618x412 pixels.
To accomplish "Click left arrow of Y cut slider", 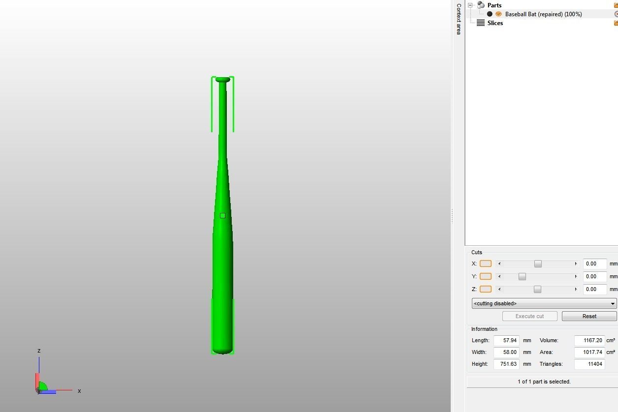I will pos(499,276).
